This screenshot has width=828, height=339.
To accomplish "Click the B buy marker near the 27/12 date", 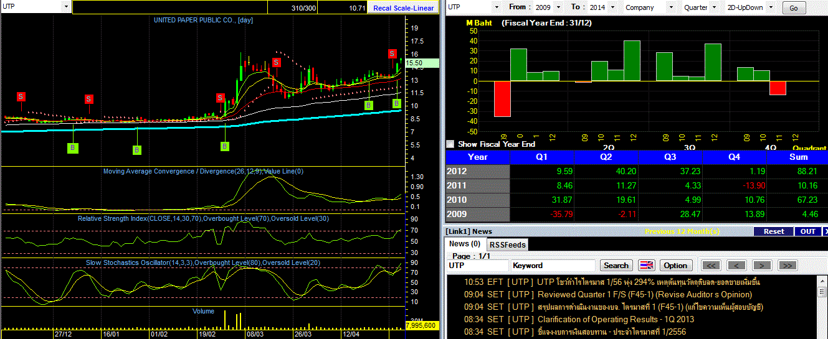I will [x=72, y=147].
